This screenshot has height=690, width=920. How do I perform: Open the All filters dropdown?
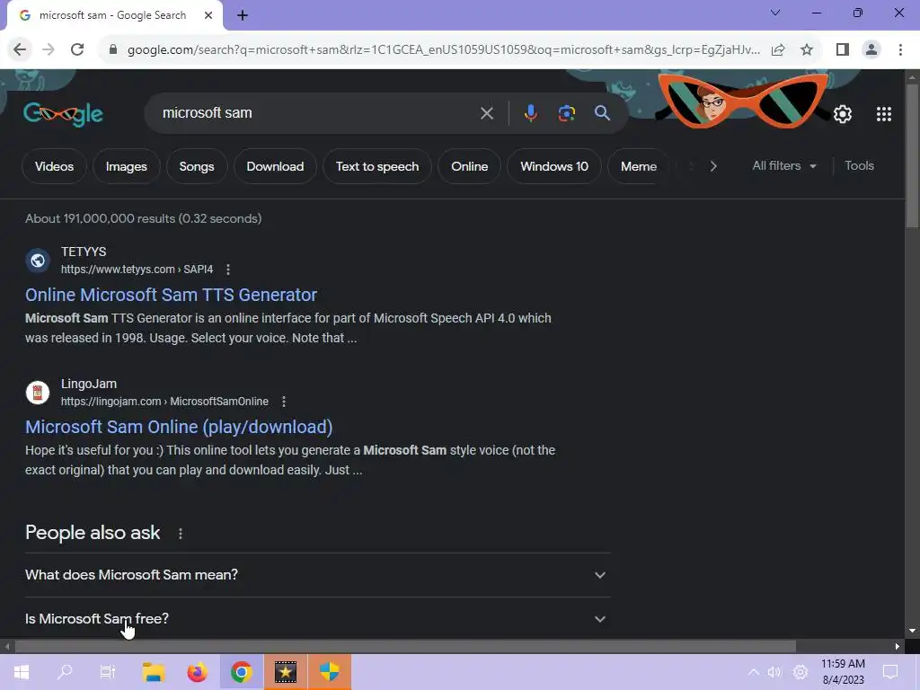point(783,166)
